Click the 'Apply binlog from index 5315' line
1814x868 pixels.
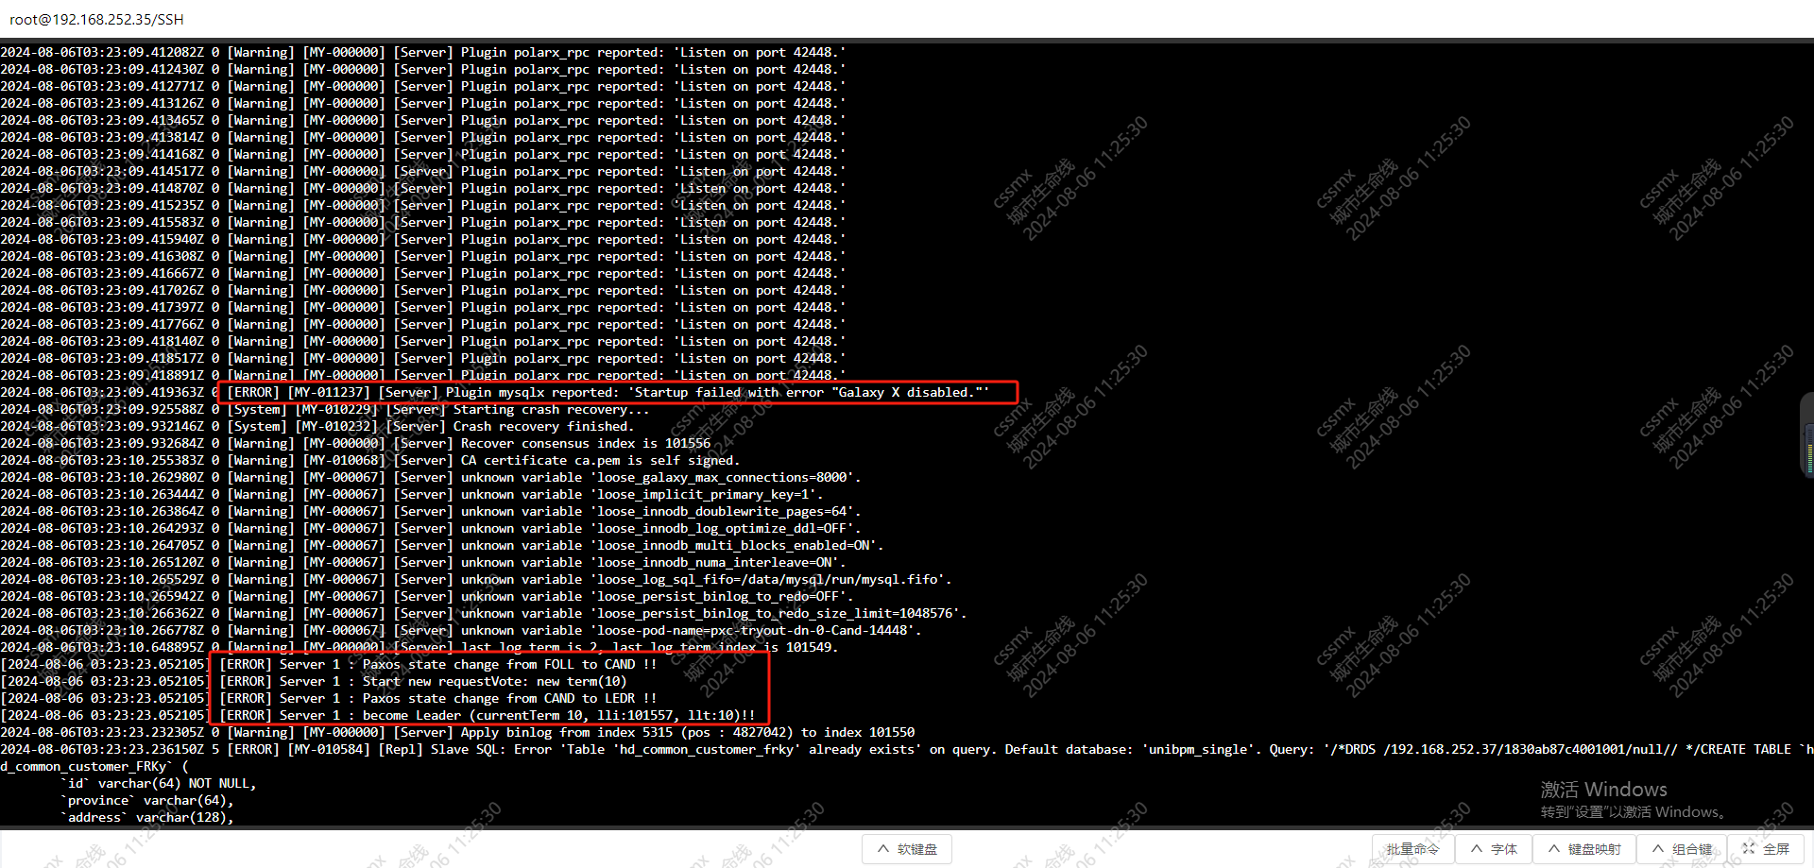(457, 733)
